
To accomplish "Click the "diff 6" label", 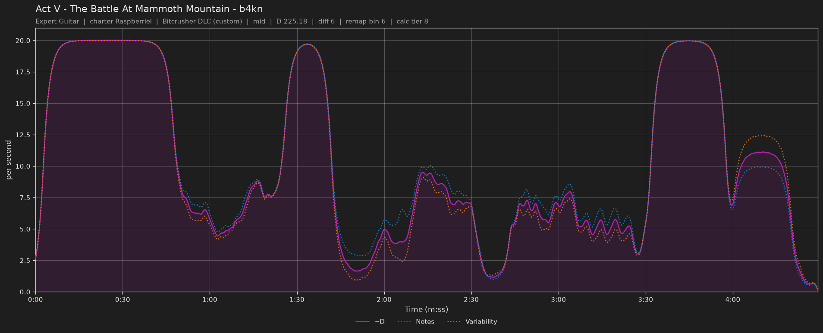I will coord(327,22).
